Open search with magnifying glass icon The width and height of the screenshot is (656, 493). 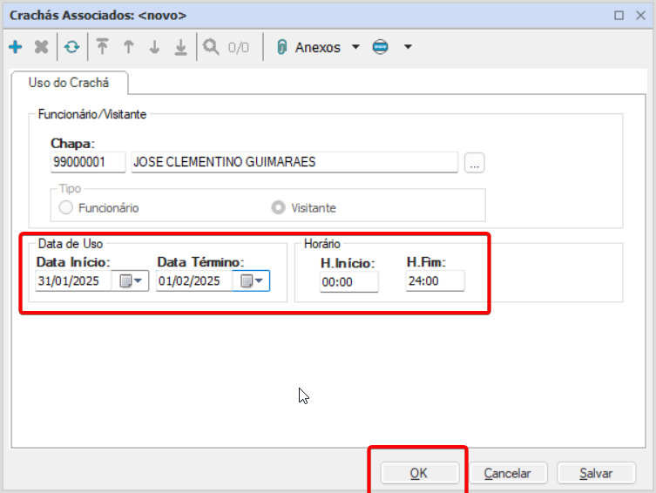tap(211, 47)
